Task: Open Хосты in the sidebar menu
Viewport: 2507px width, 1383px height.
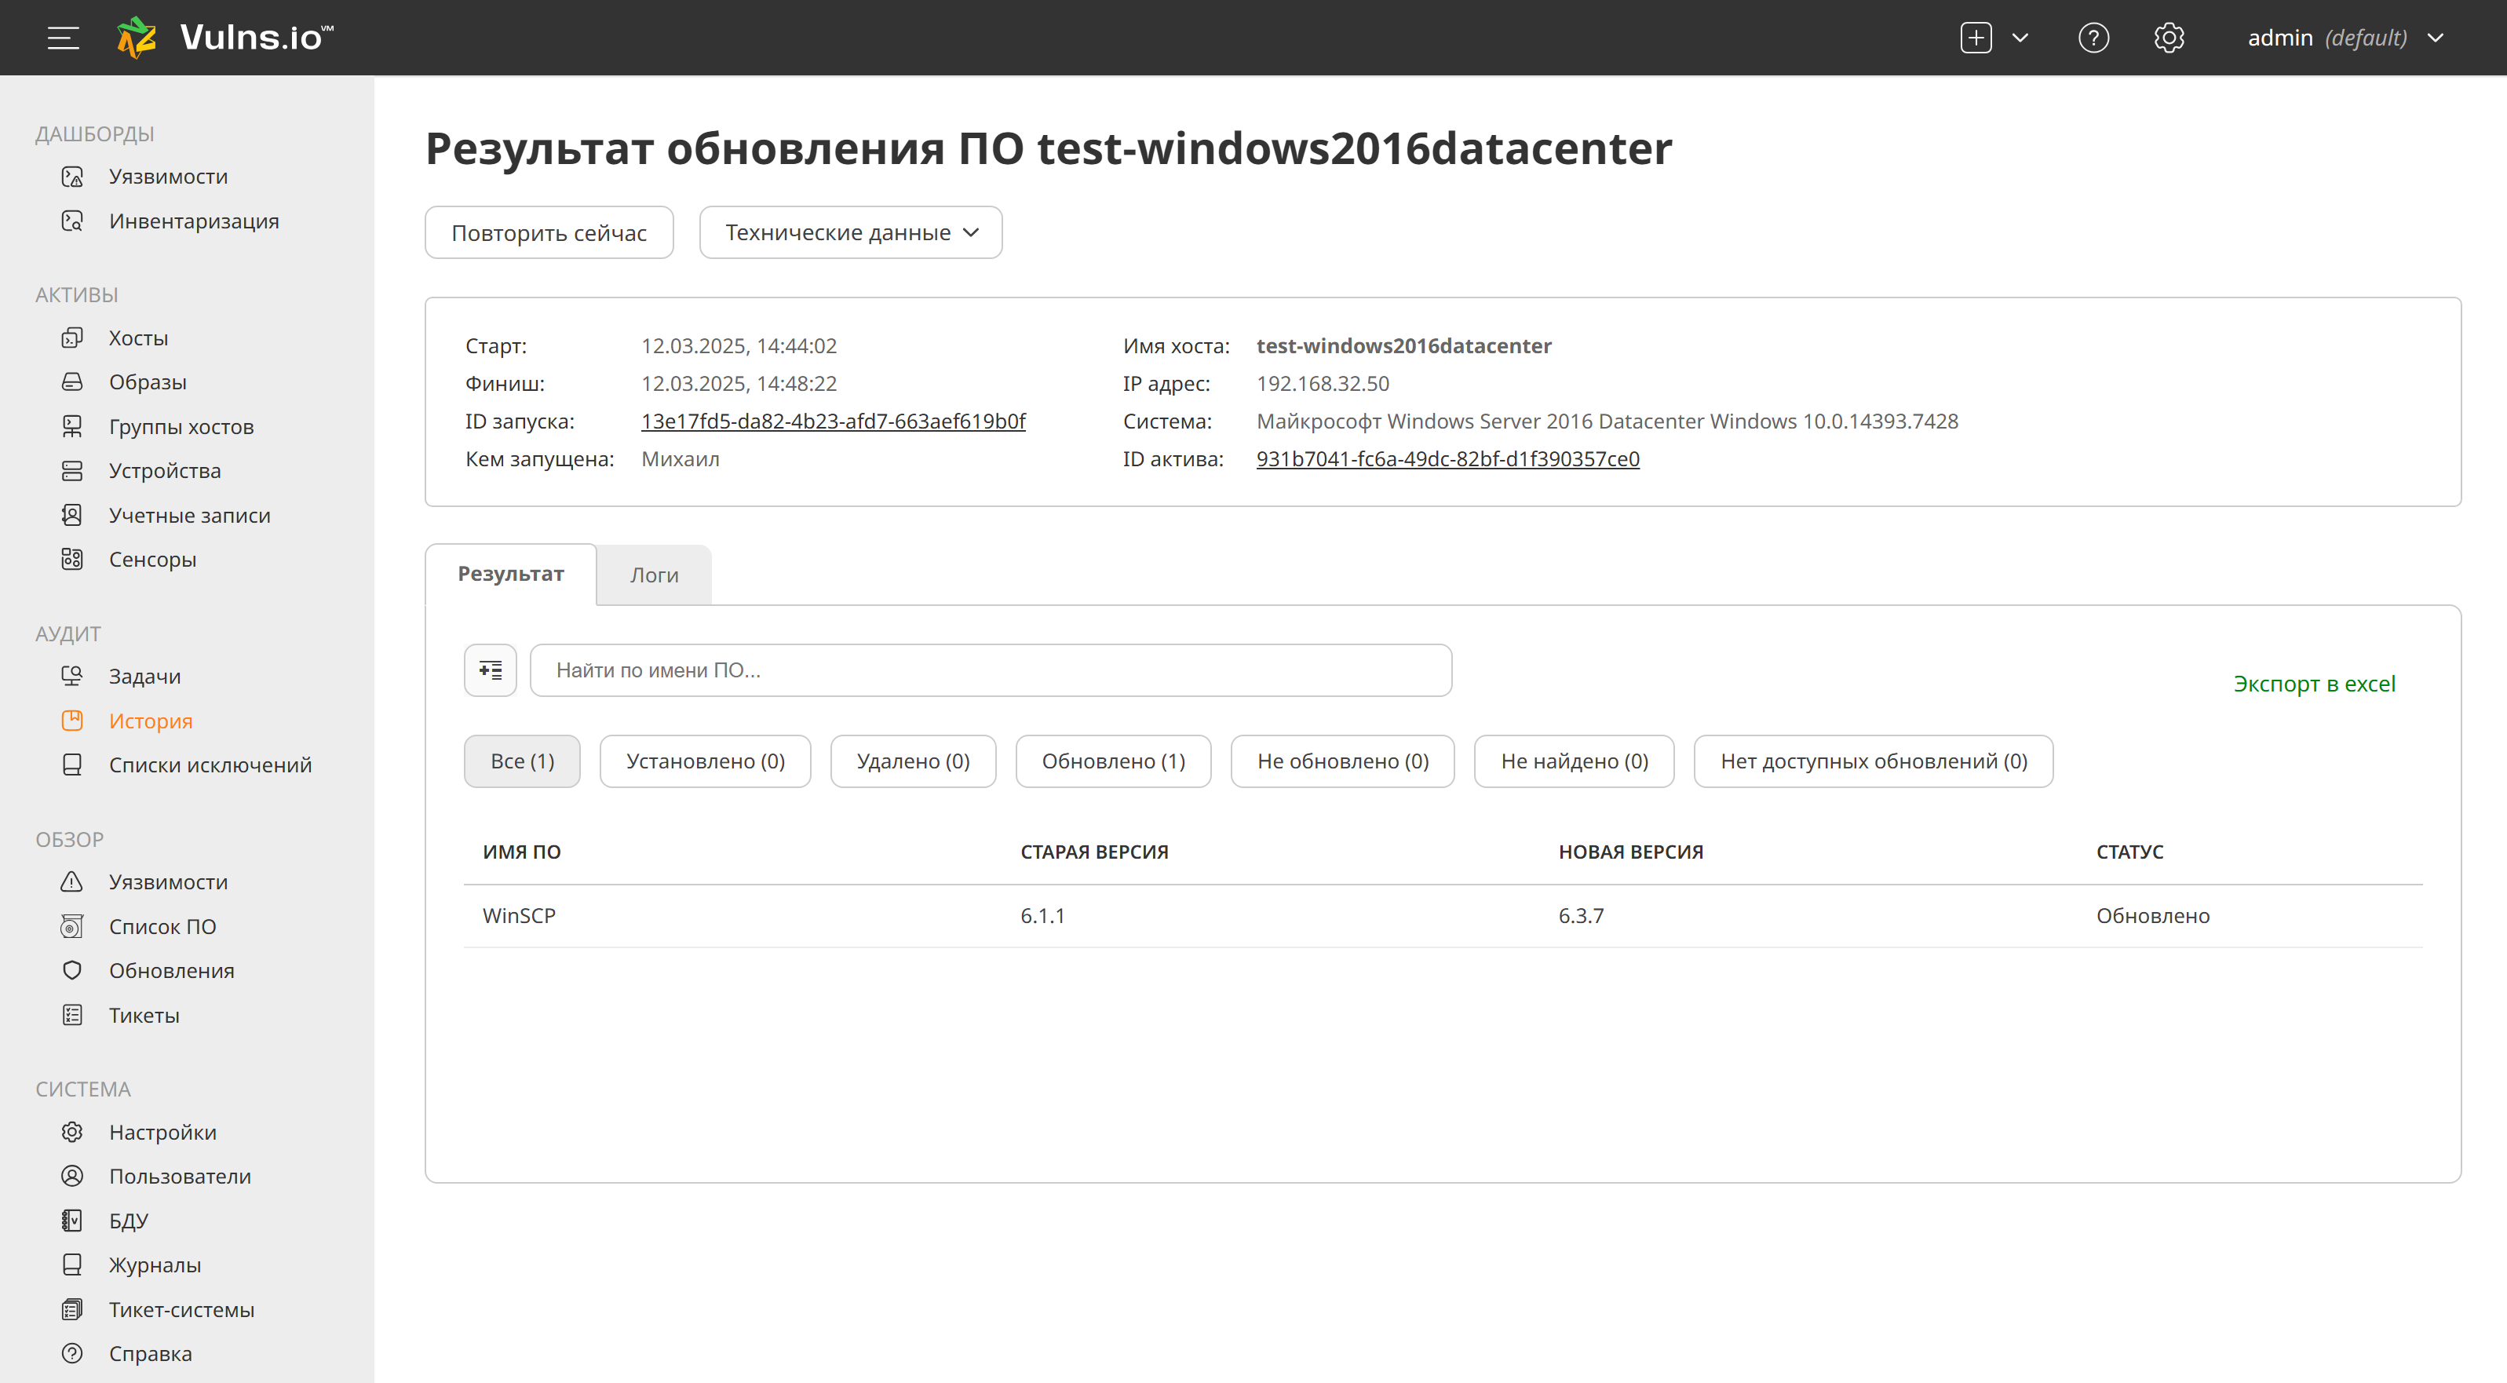Action: 138,338
